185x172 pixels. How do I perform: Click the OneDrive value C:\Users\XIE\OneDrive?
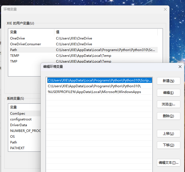[74, 38]
